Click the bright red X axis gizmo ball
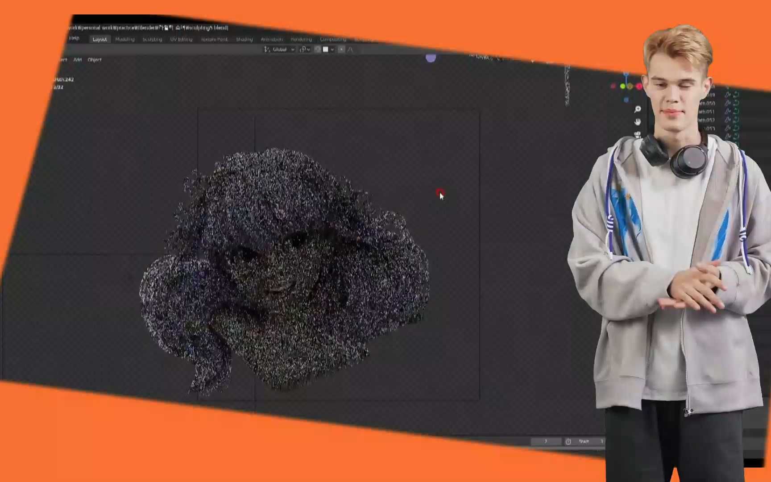 (x=639, y=86)
